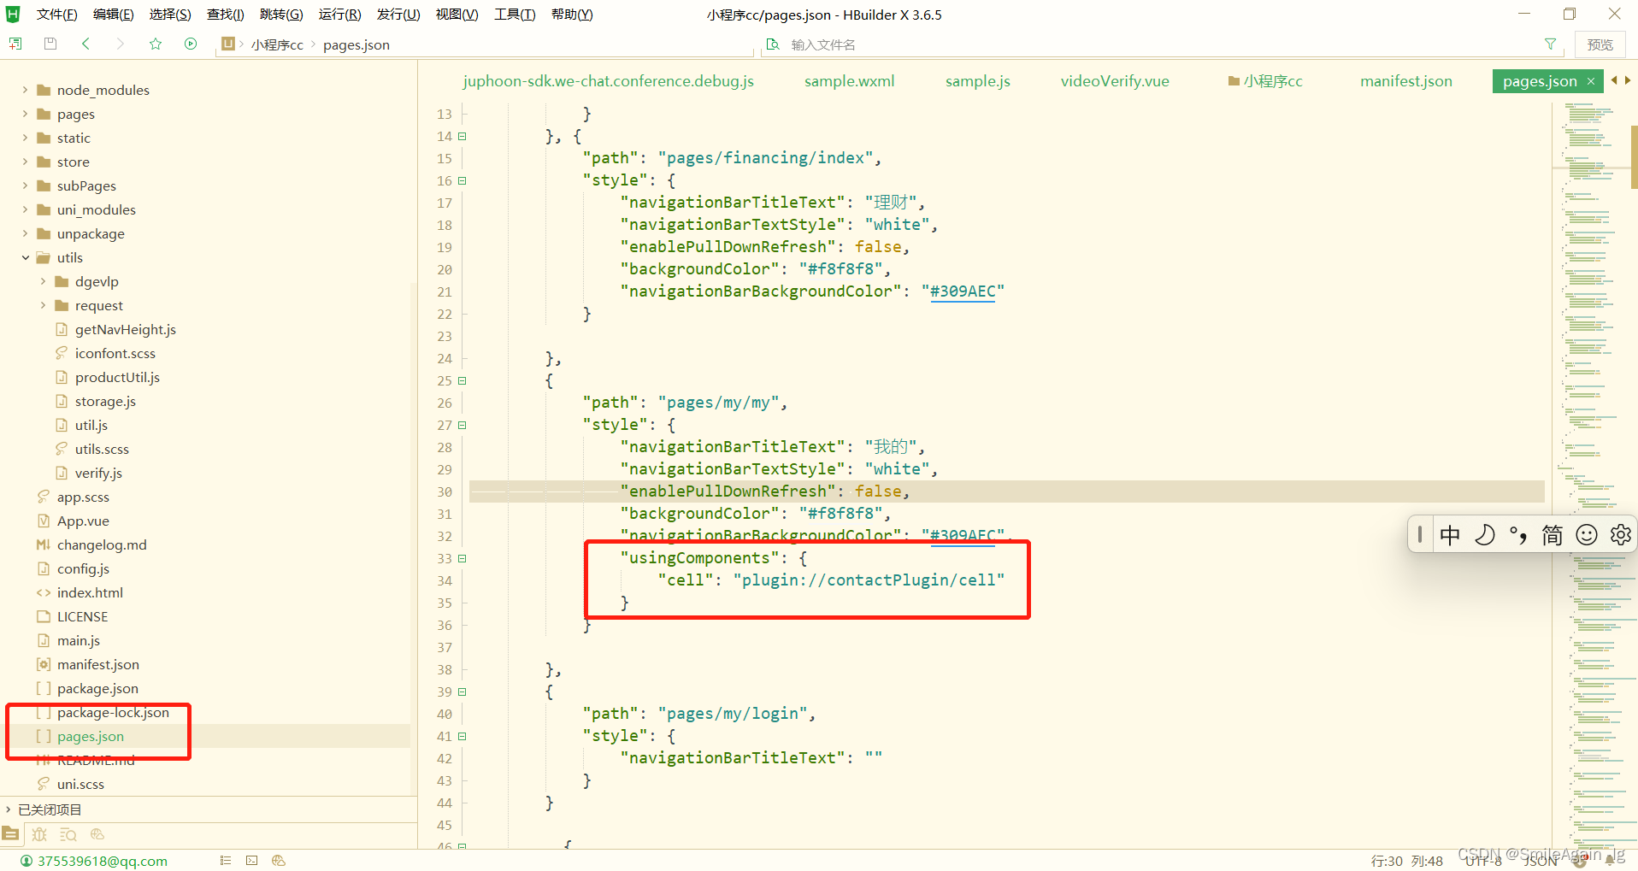
Task: Click the 375539618@qq.com account entry
Action: click(x=94, y=861)
